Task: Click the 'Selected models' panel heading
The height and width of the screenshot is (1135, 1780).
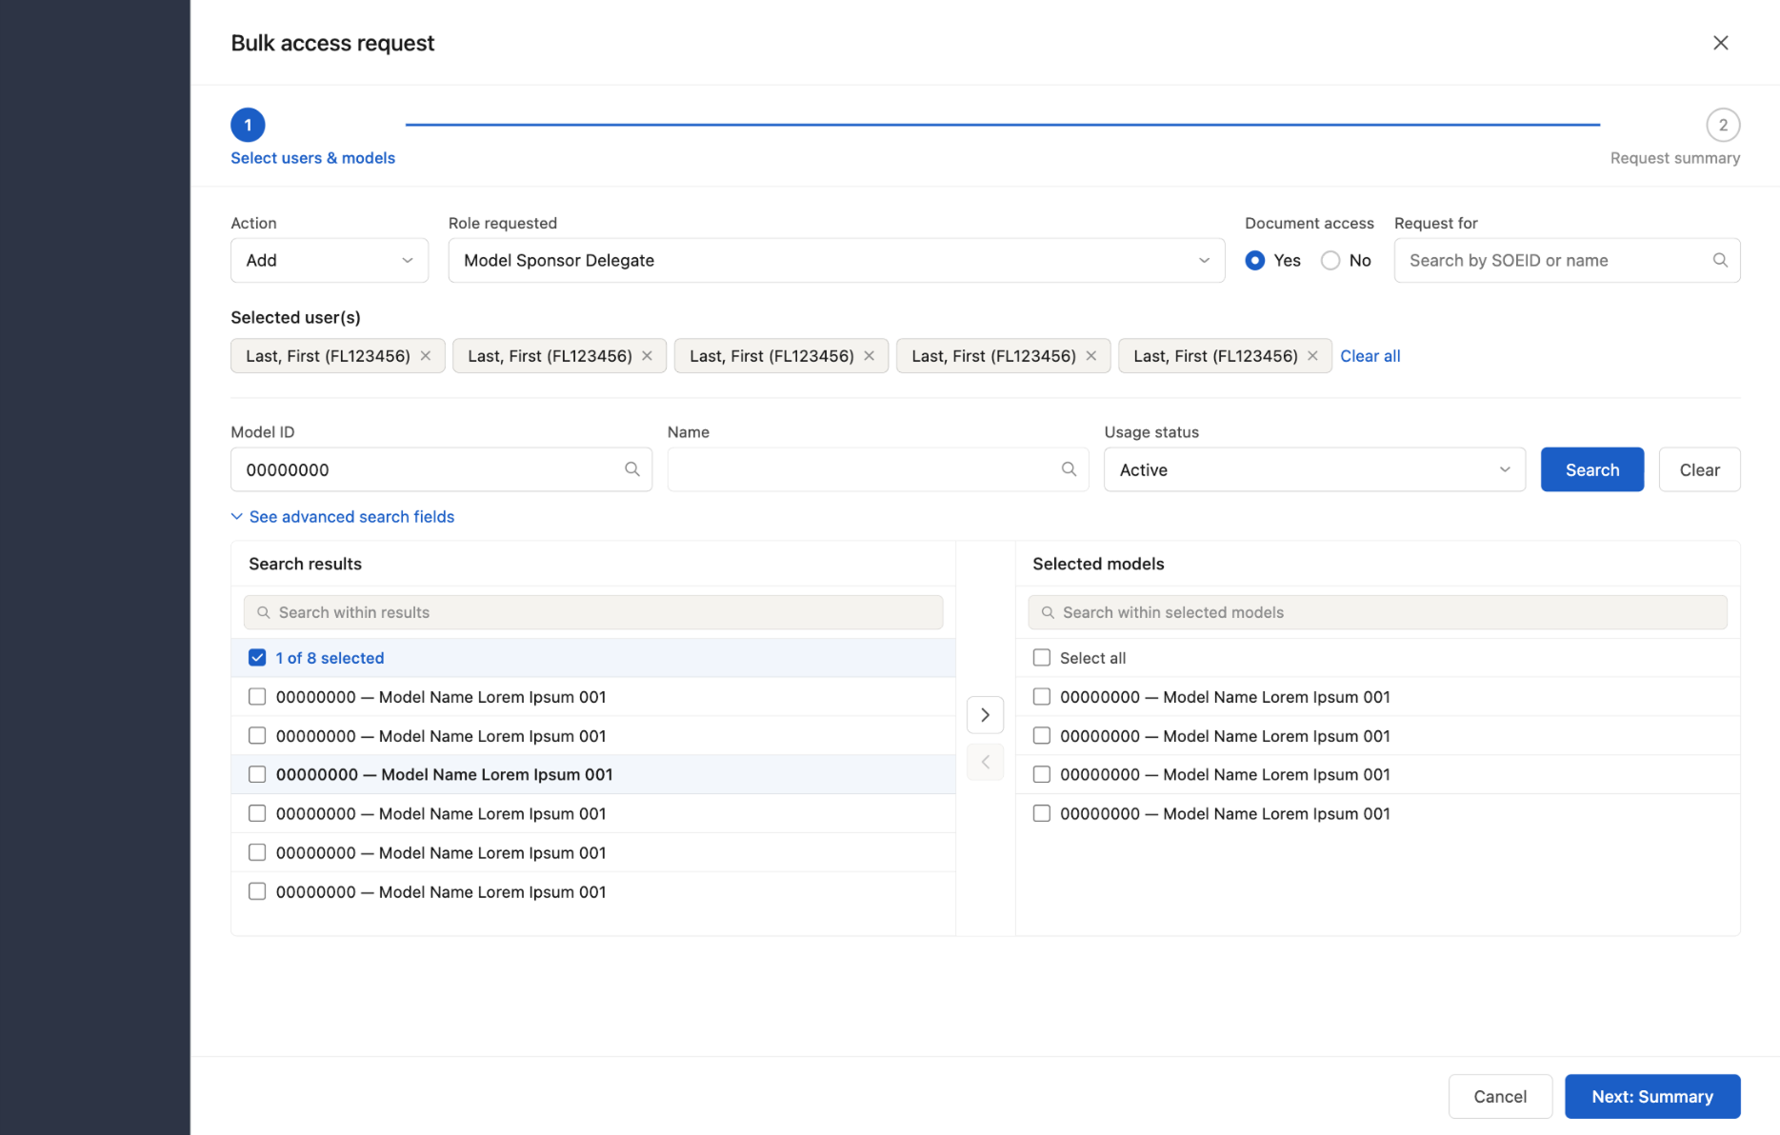Action: point(1098,564)
